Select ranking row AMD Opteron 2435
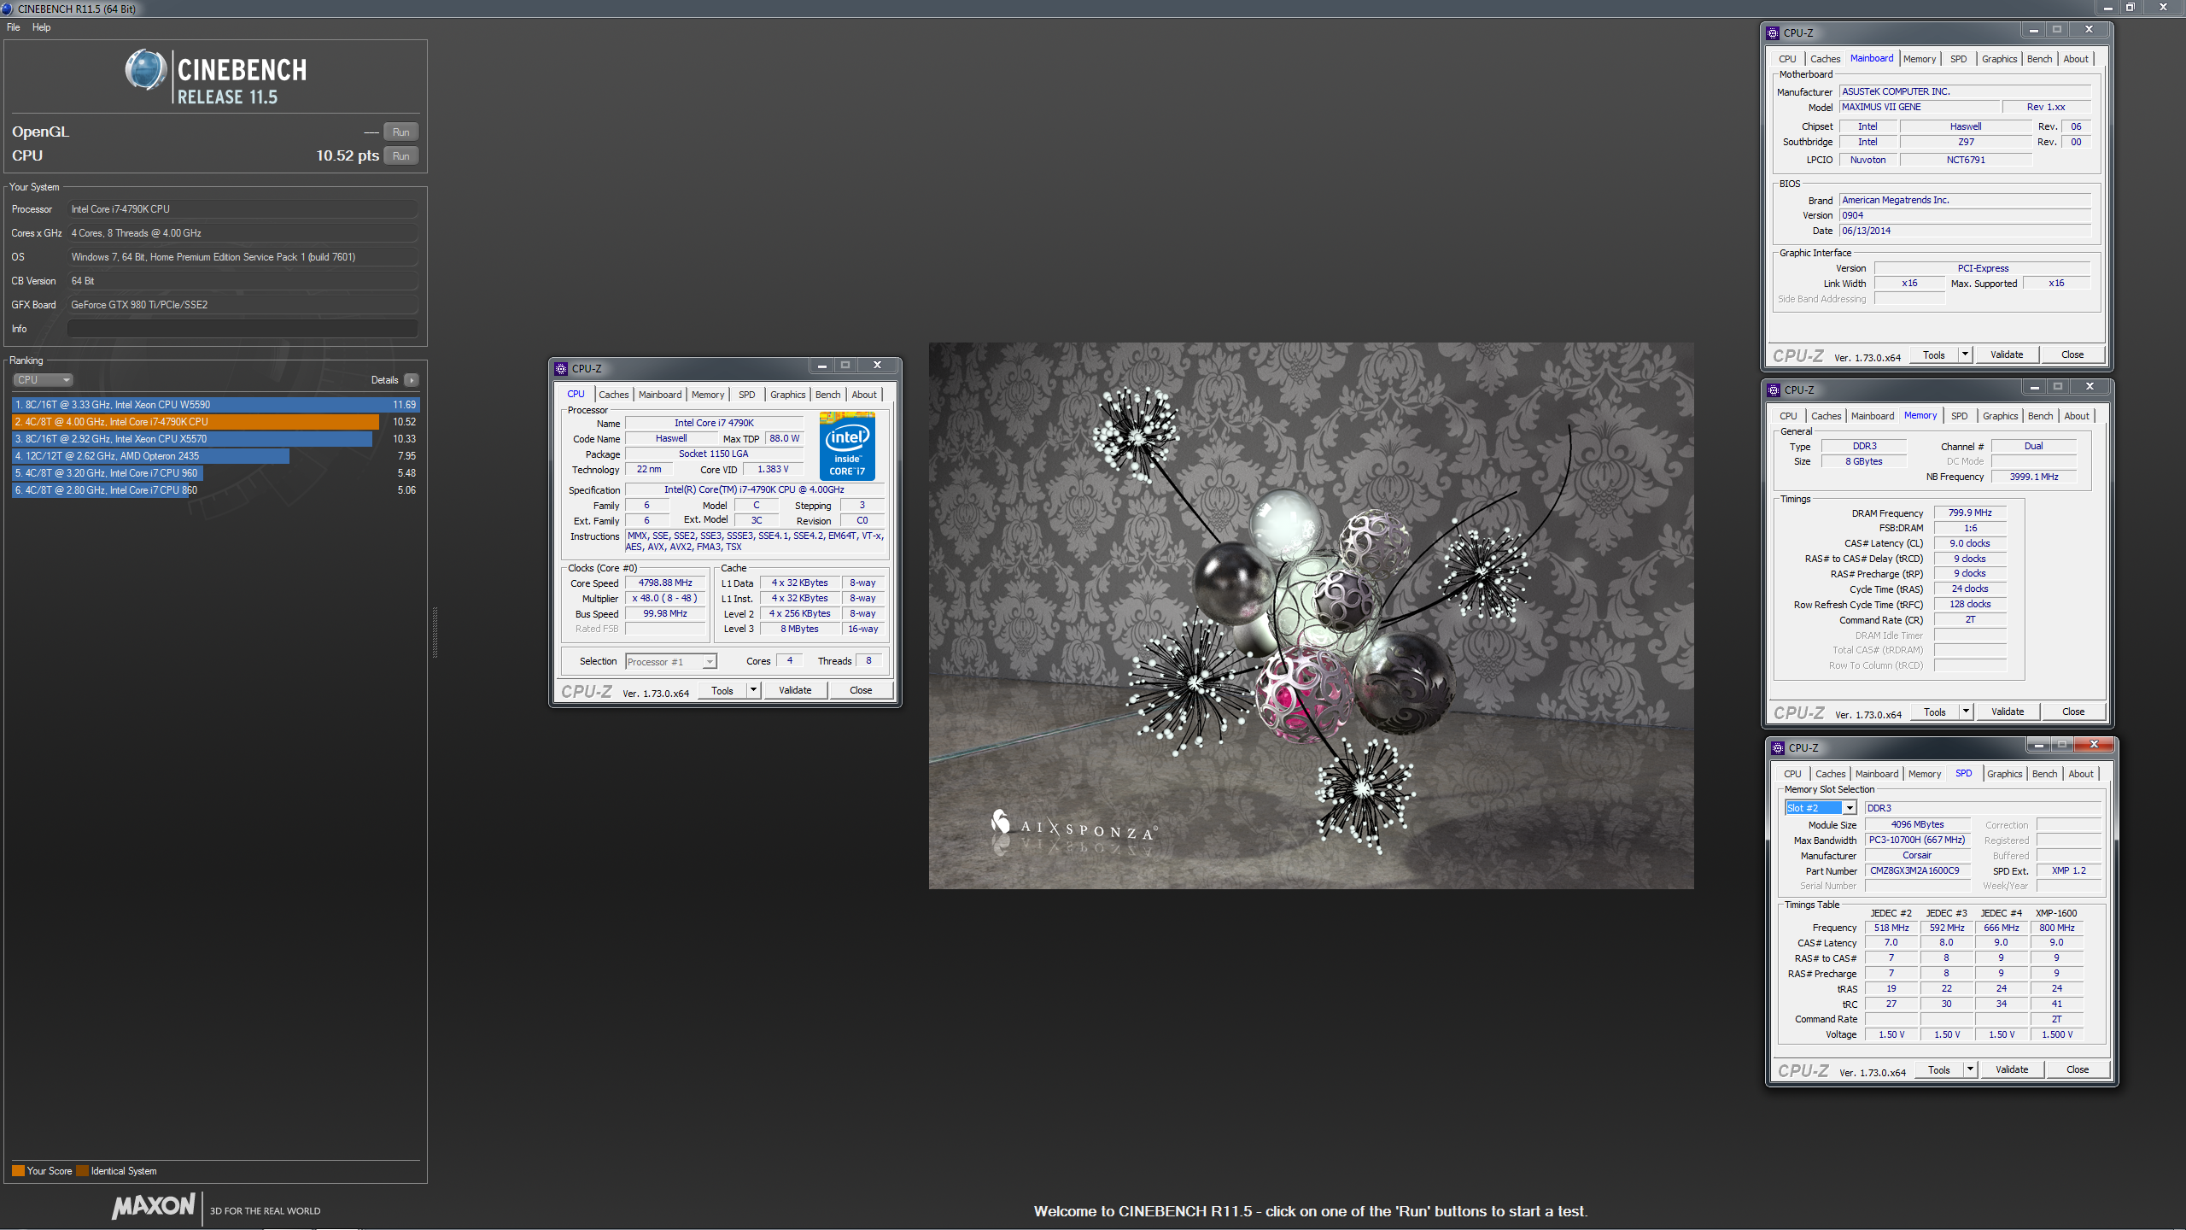Image resolution: width=2186 pixels, height=1230 pixels. 215,456
